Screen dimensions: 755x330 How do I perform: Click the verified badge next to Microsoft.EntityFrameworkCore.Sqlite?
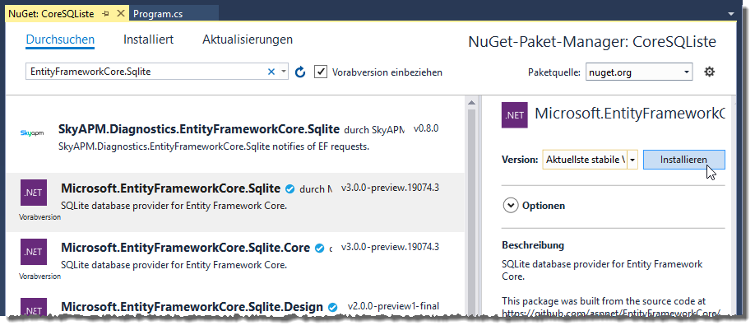pos(289,188)
